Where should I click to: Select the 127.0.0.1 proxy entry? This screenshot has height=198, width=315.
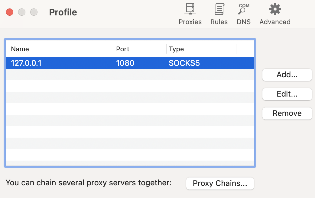point(26,63)
